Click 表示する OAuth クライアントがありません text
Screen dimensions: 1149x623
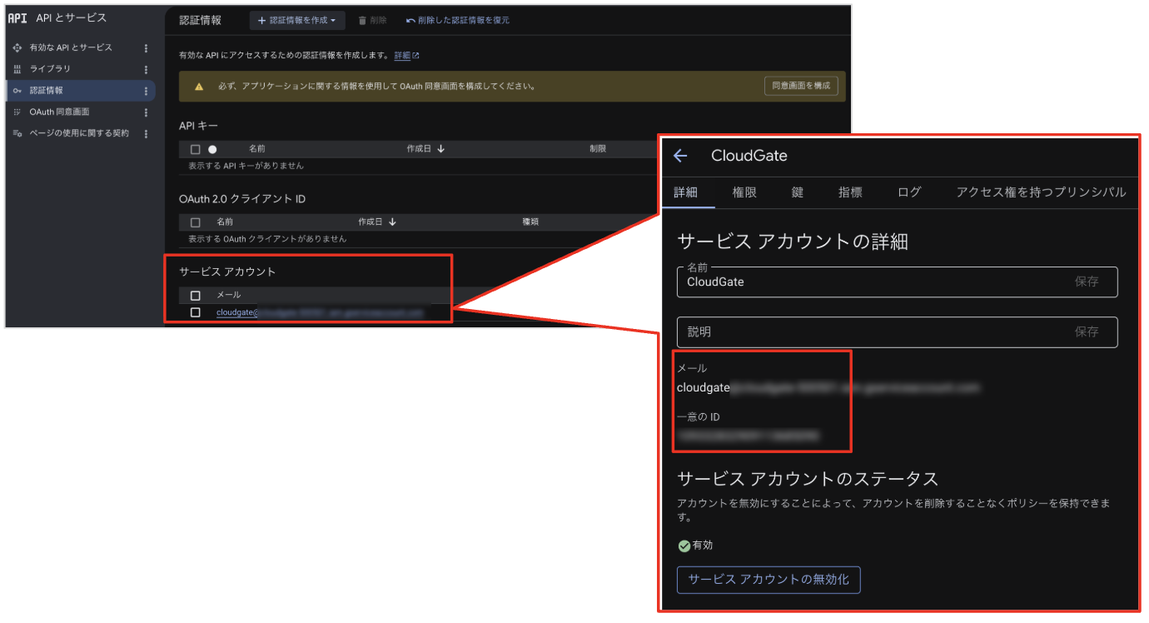267,239
